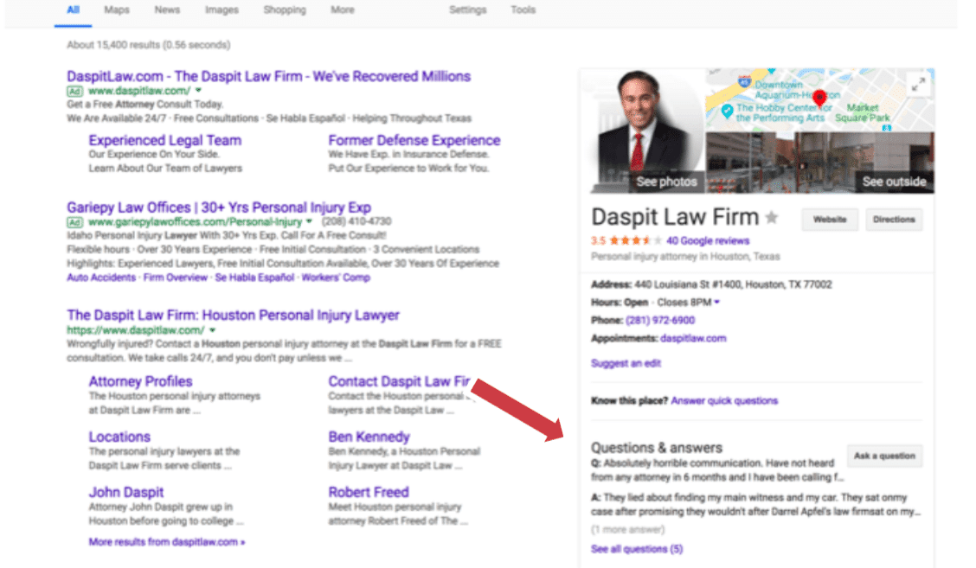Switch to the Images tab

pyautogui.click(x=222, y=10)
